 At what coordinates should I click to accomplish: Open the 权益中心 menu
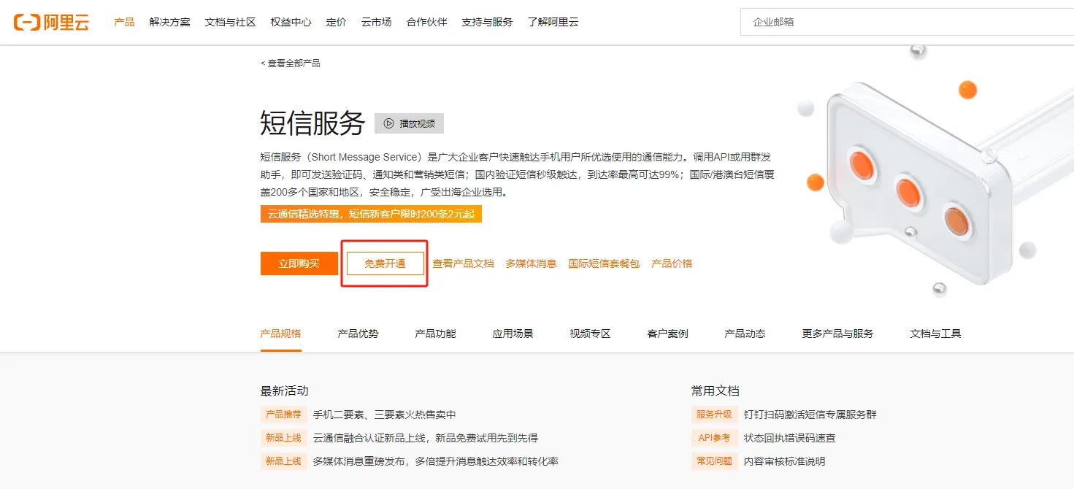[x=291, y=22]
